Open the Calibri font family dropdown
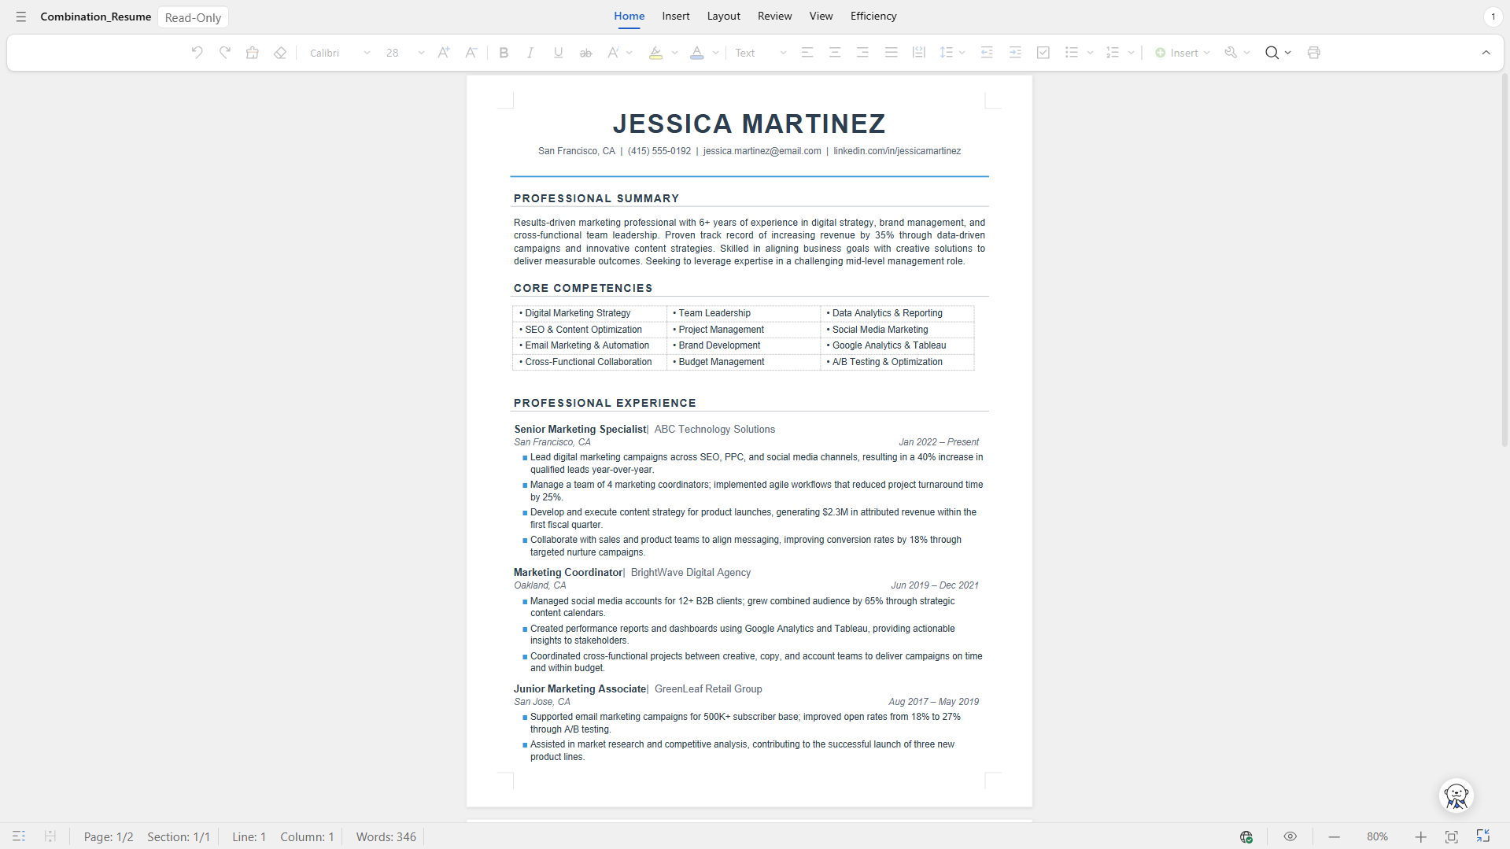Viewport: 1510px width, 849px height. (x=340, y=53)
